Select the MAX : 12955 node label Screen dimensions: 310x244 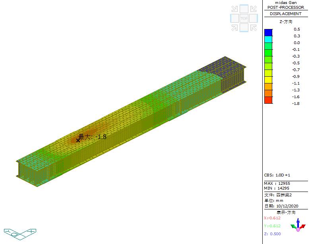point(278,183)
